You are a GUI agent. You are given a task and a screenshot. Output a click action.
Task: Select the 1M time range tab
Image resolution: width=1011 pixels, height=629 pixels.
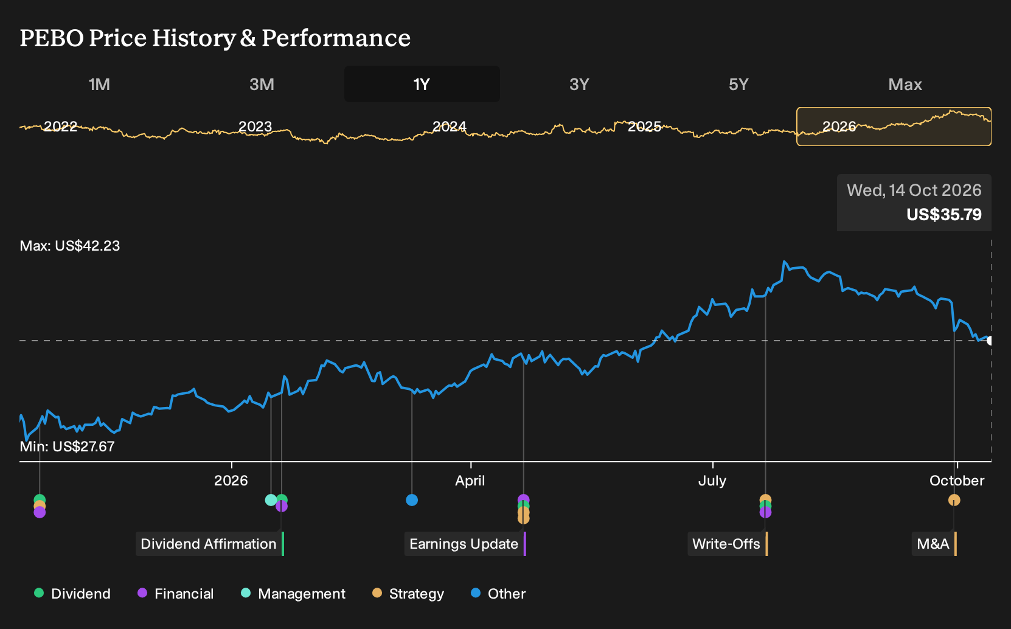click(x=99, y=84)
